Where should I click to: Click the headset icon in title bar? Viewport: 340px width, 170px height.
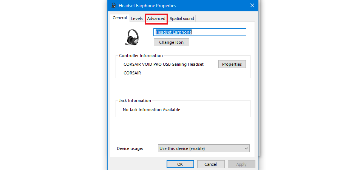coord(113,5)
